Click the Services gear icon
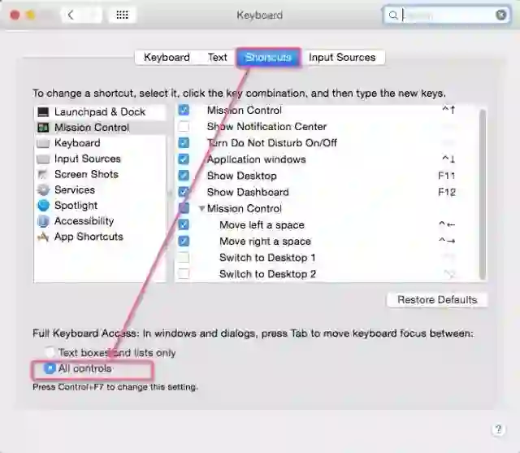 43,189
